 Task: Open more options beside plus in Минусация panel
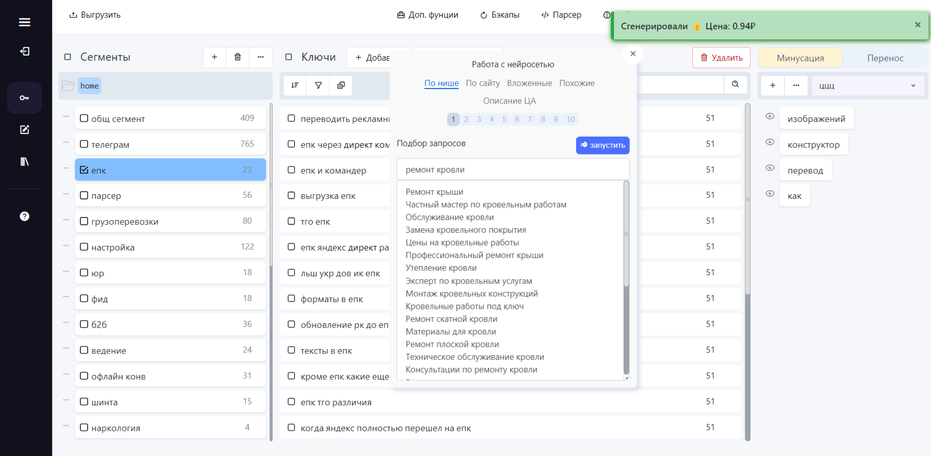(x=796, y=86)
